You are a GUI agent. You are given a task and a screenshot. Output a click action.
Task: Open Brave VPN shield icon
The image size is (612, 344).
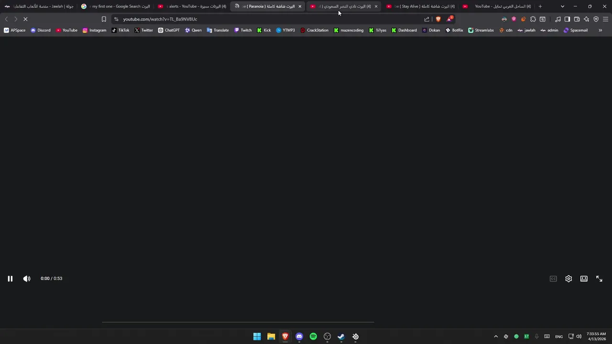596,19
